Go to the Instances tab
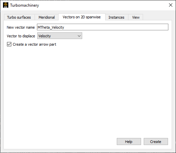 point(117,17)
